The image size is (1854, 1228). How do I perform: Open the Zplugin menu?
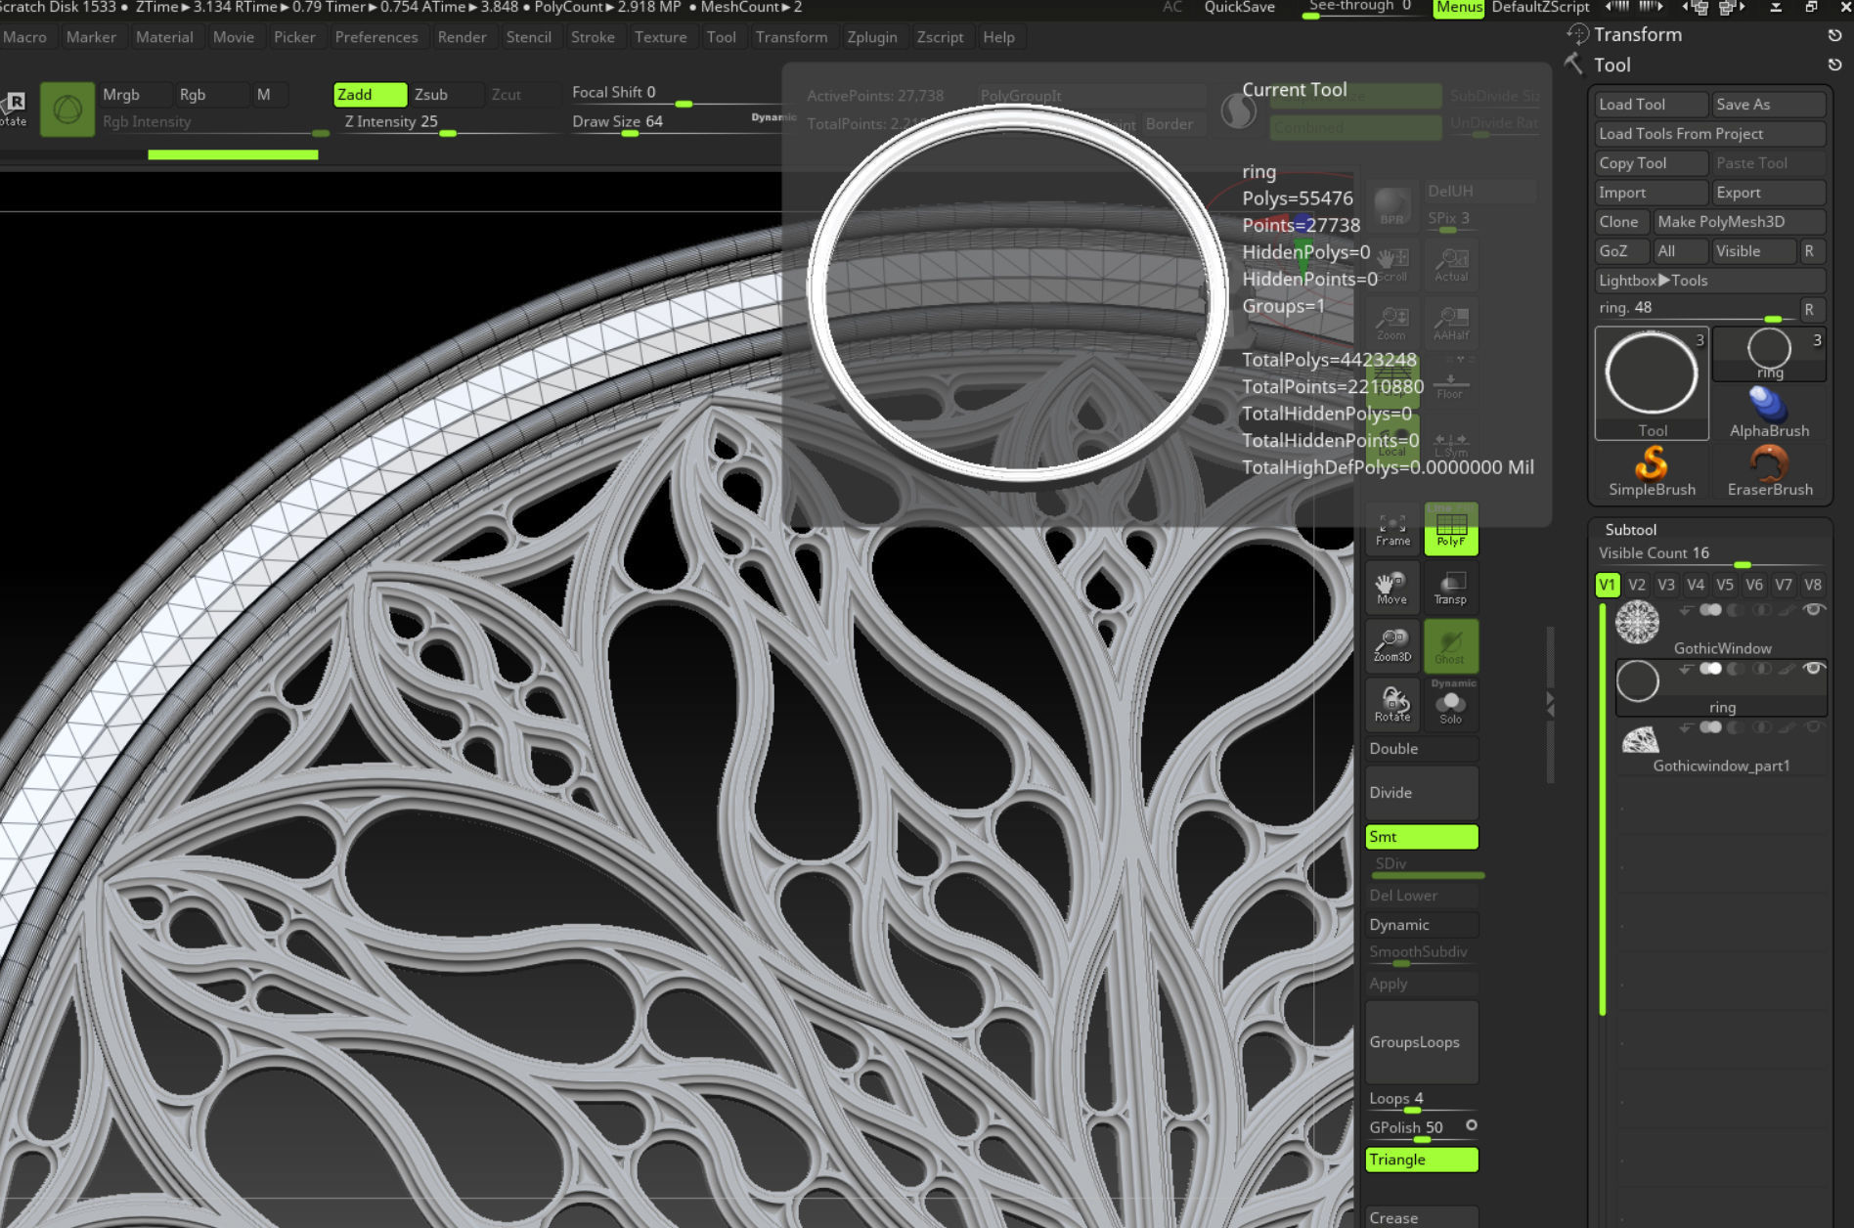pos(871,37)
